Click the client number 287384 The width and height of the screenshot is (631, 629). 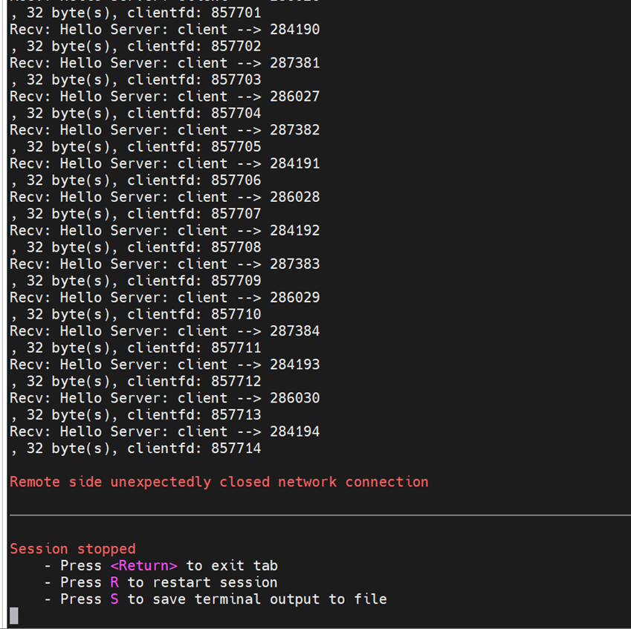pos(295,331)
